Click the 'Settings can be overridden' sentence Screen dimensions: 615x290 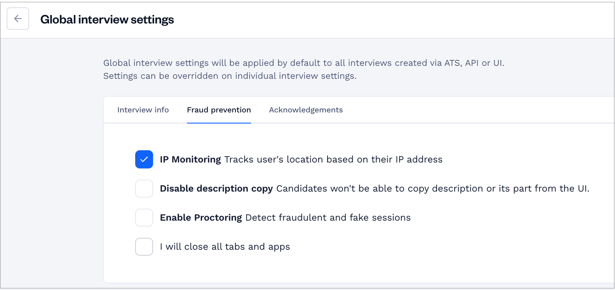pos(230,76)
